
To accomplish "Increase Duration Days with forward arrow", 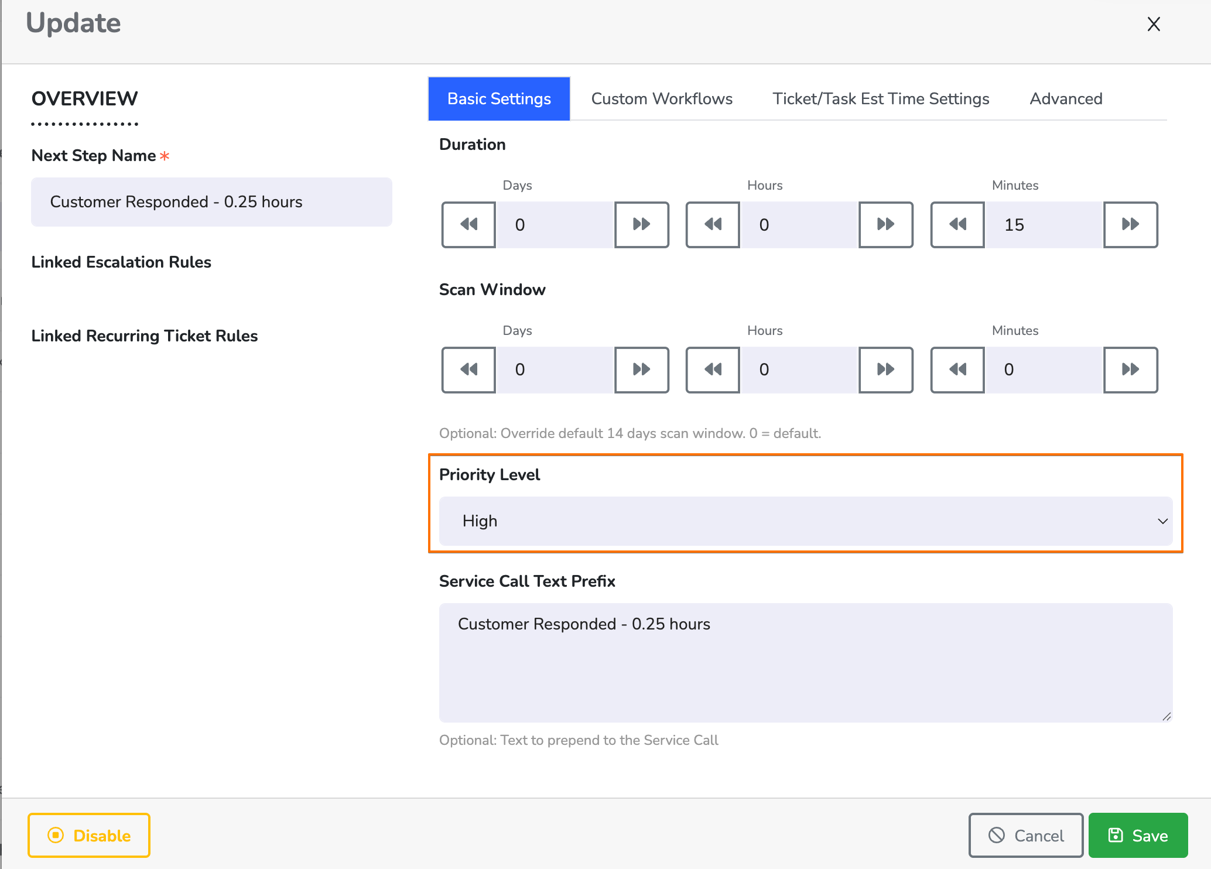I will tap(642, 224).
